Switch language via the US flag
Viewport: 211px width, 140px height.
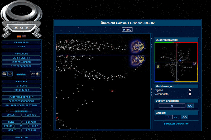click(24, 36)
